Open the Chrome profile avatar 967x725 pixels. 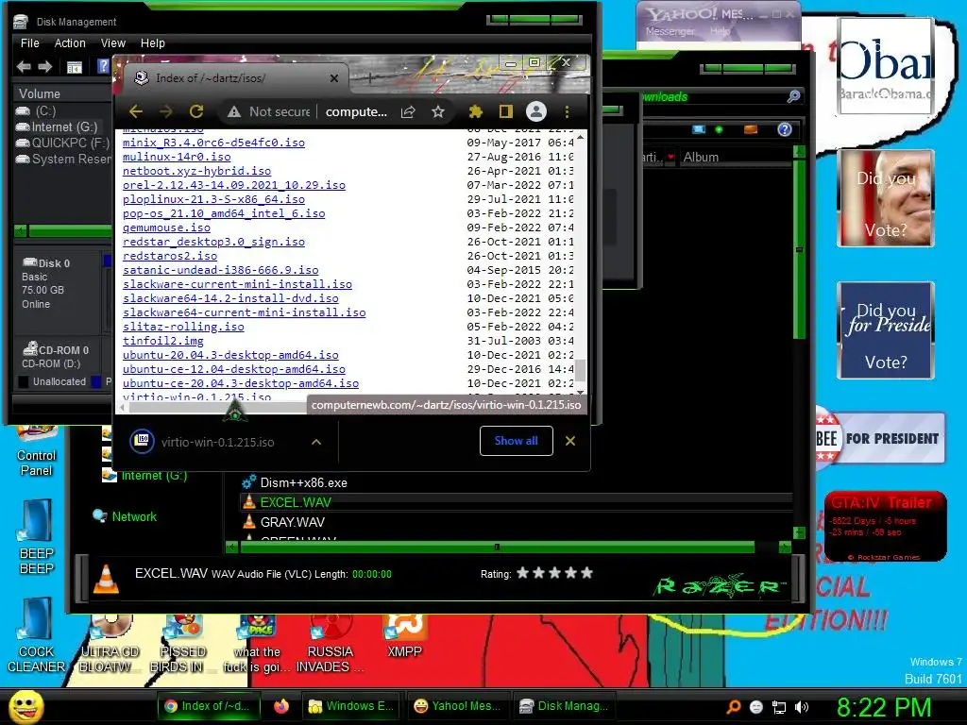pos(536,111)
